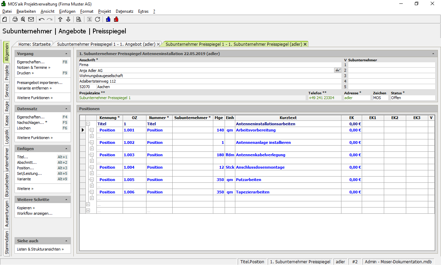Click the new document toolbar icon
Image resolution: width=441 pixels, height=265 pixels.
point(5,19)
